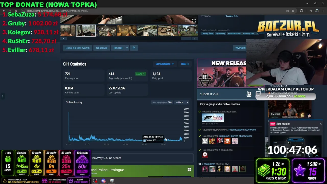Reload the Steam store page
The width and height of the screenshot is (327, 184).
pos(16,11)
